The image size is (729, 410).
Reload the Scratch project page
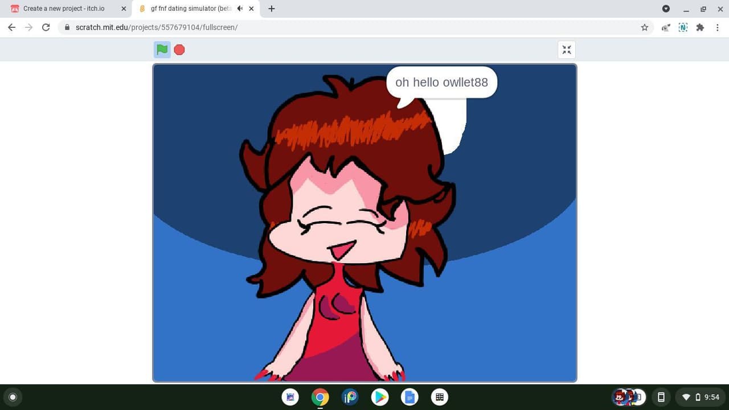46,27
